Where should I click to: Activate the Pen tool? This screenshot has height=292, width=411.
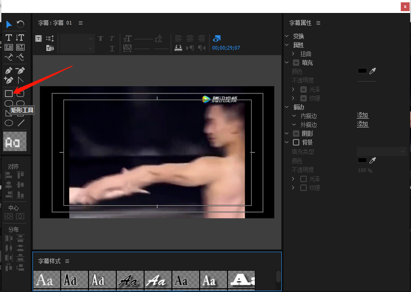9,71
